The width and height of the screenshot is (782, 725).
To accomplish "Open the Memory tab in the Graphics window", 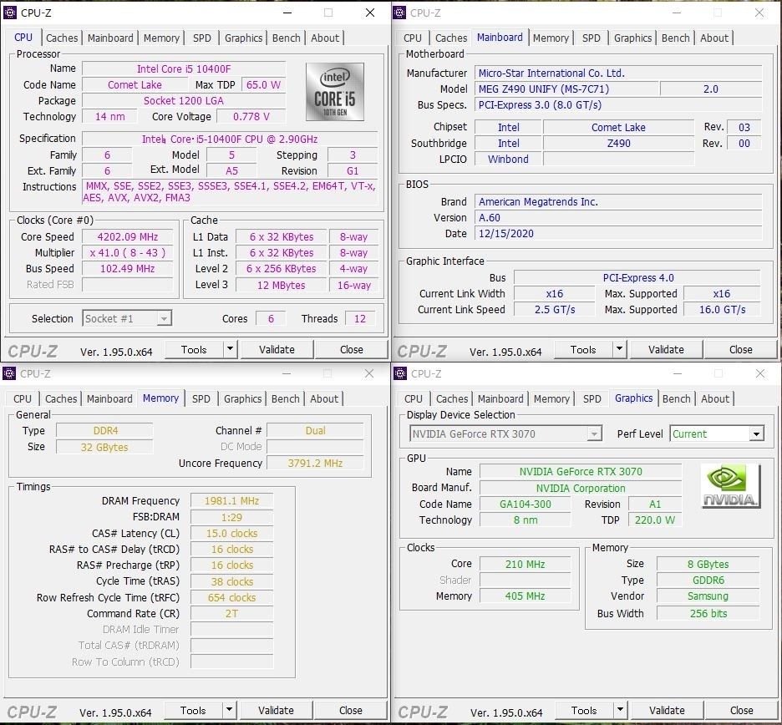I will 551,399.
